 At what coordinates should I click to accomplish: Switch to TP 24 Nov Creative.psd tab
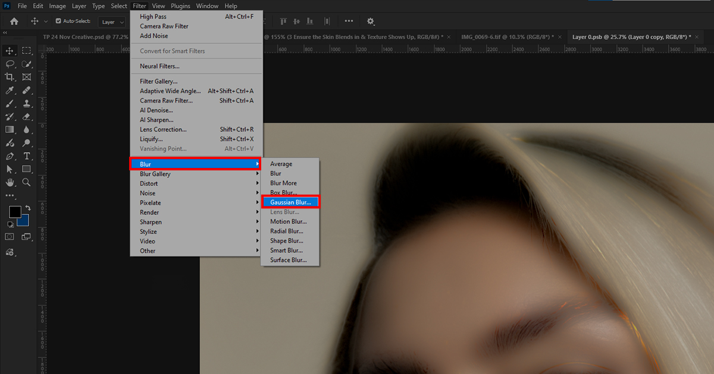(x=86, y=37)
